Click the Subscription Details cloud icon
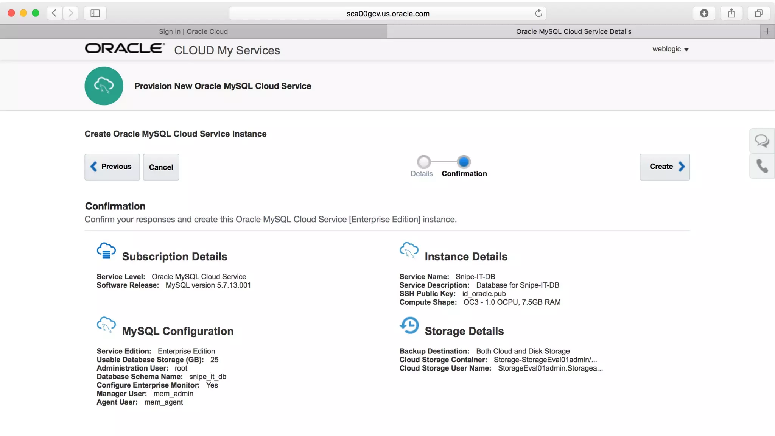This screenshot has width=775, height=436. [x=106, y=251]
